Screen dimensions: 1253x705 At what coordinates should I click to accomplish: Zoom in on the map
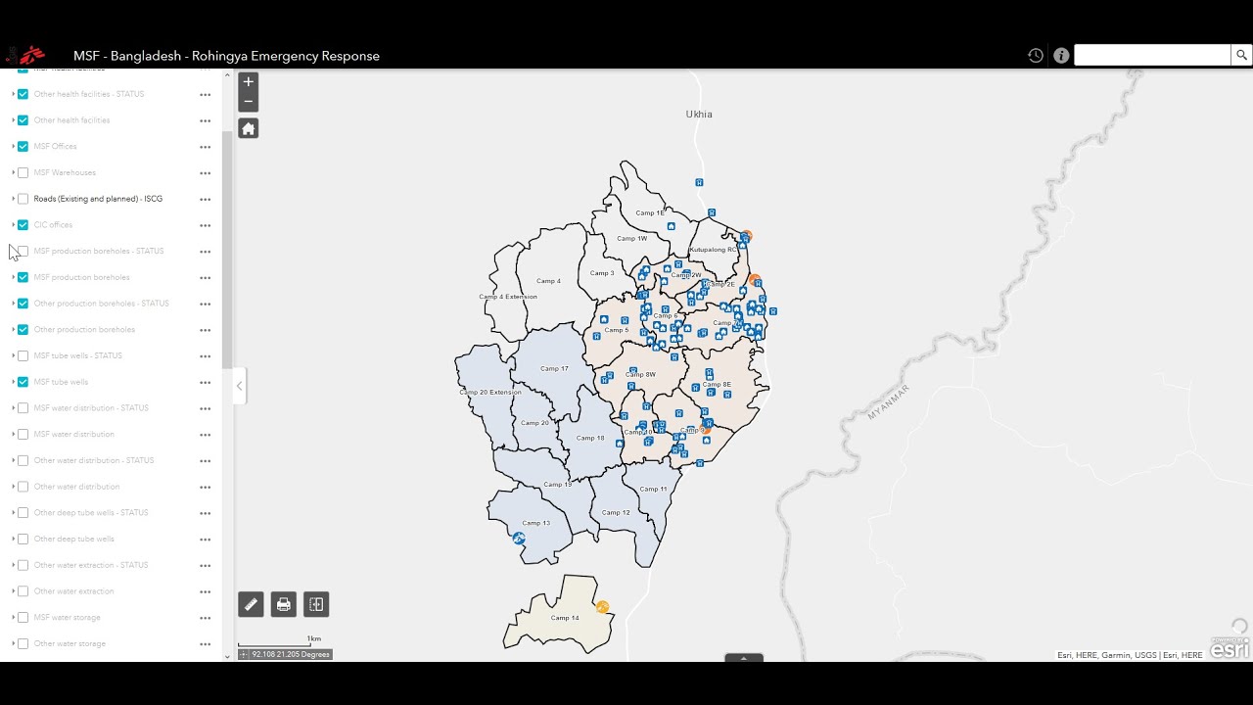pos(249,82)
